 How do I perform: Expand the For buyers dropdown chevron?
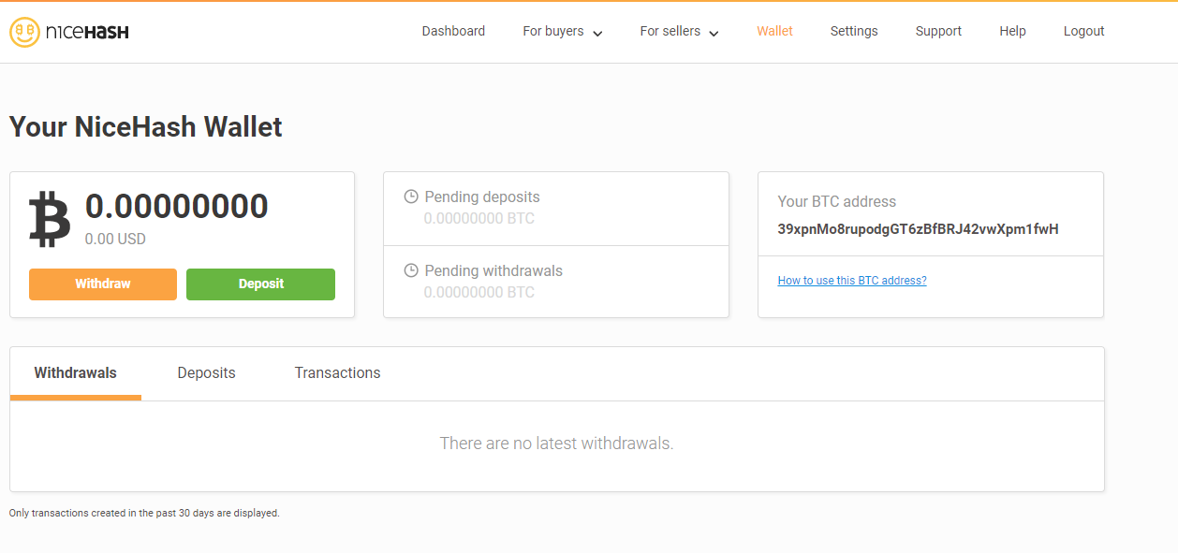[597, 34]
